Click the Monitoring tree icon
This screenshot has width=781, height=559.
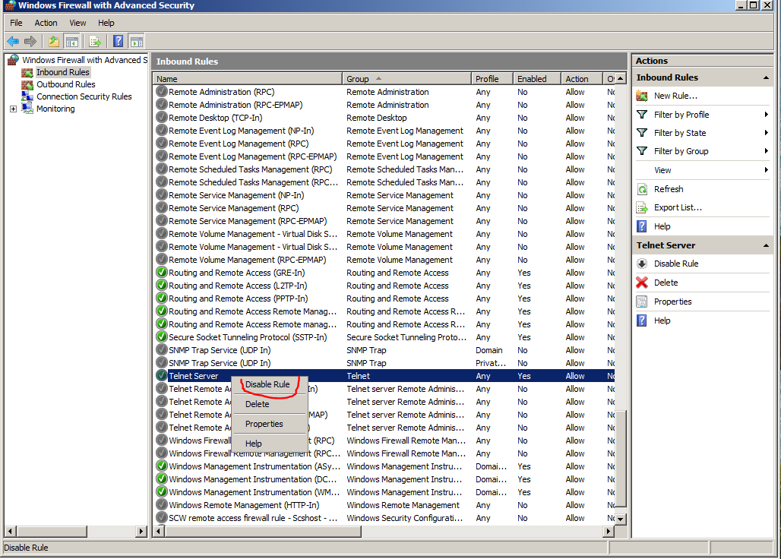click(27, 109)
